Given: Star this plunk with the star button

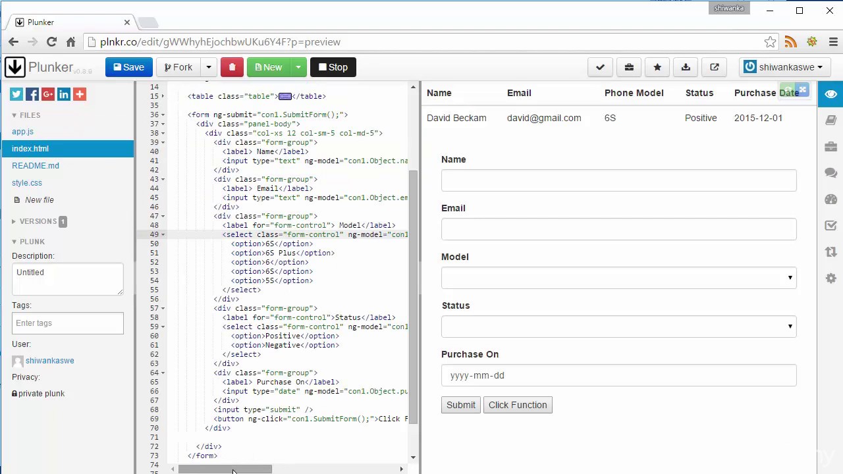Looking at the screenshot, I should click(657, 67).
